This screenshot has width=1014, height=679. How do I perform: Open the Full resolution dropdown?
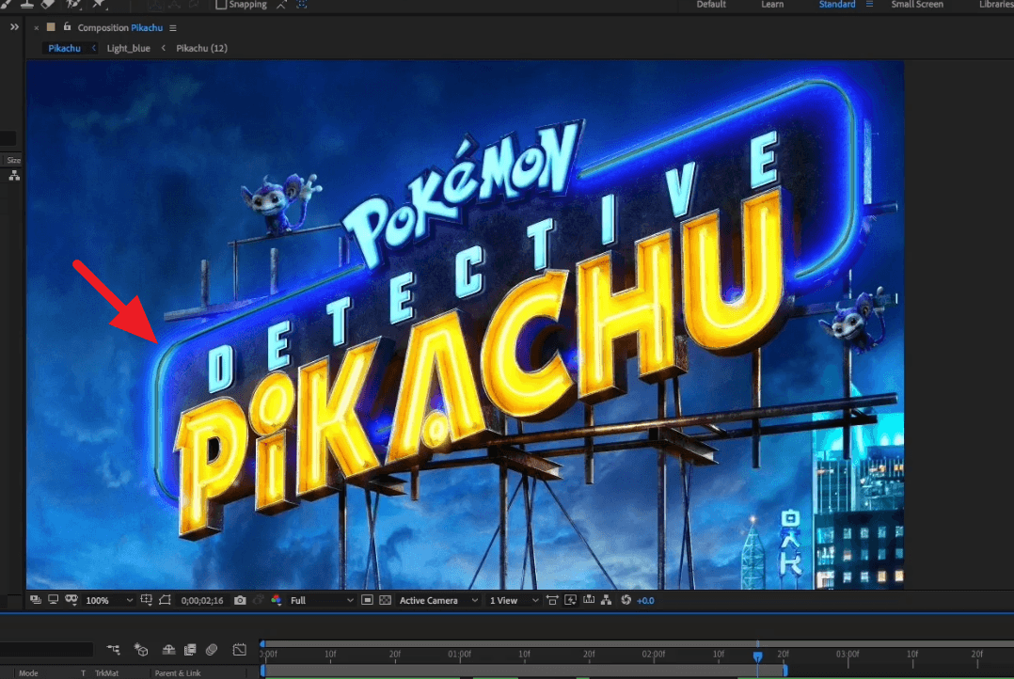(x=322, y=601)
